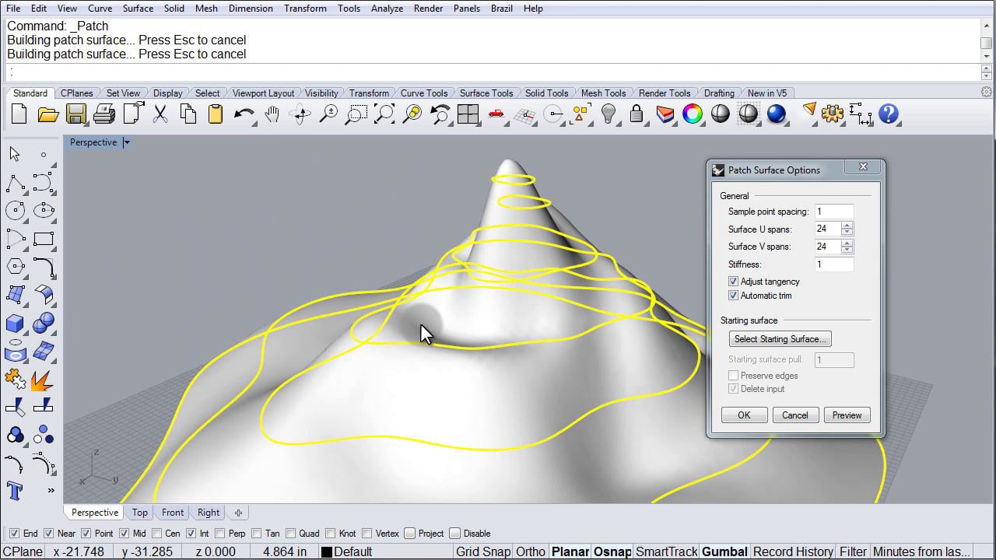Open the Perspective viewport dropdown arrow

click(126, 142)
